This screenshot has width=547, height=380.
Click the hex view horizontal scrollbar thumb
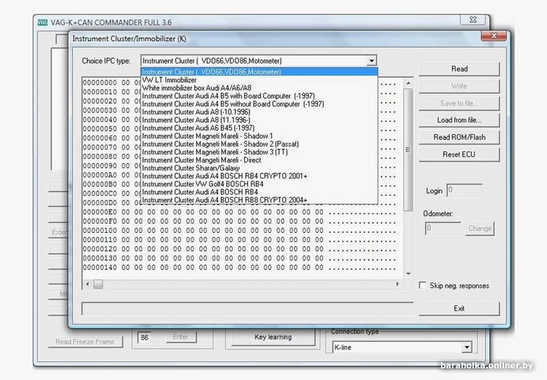[98, 284]
